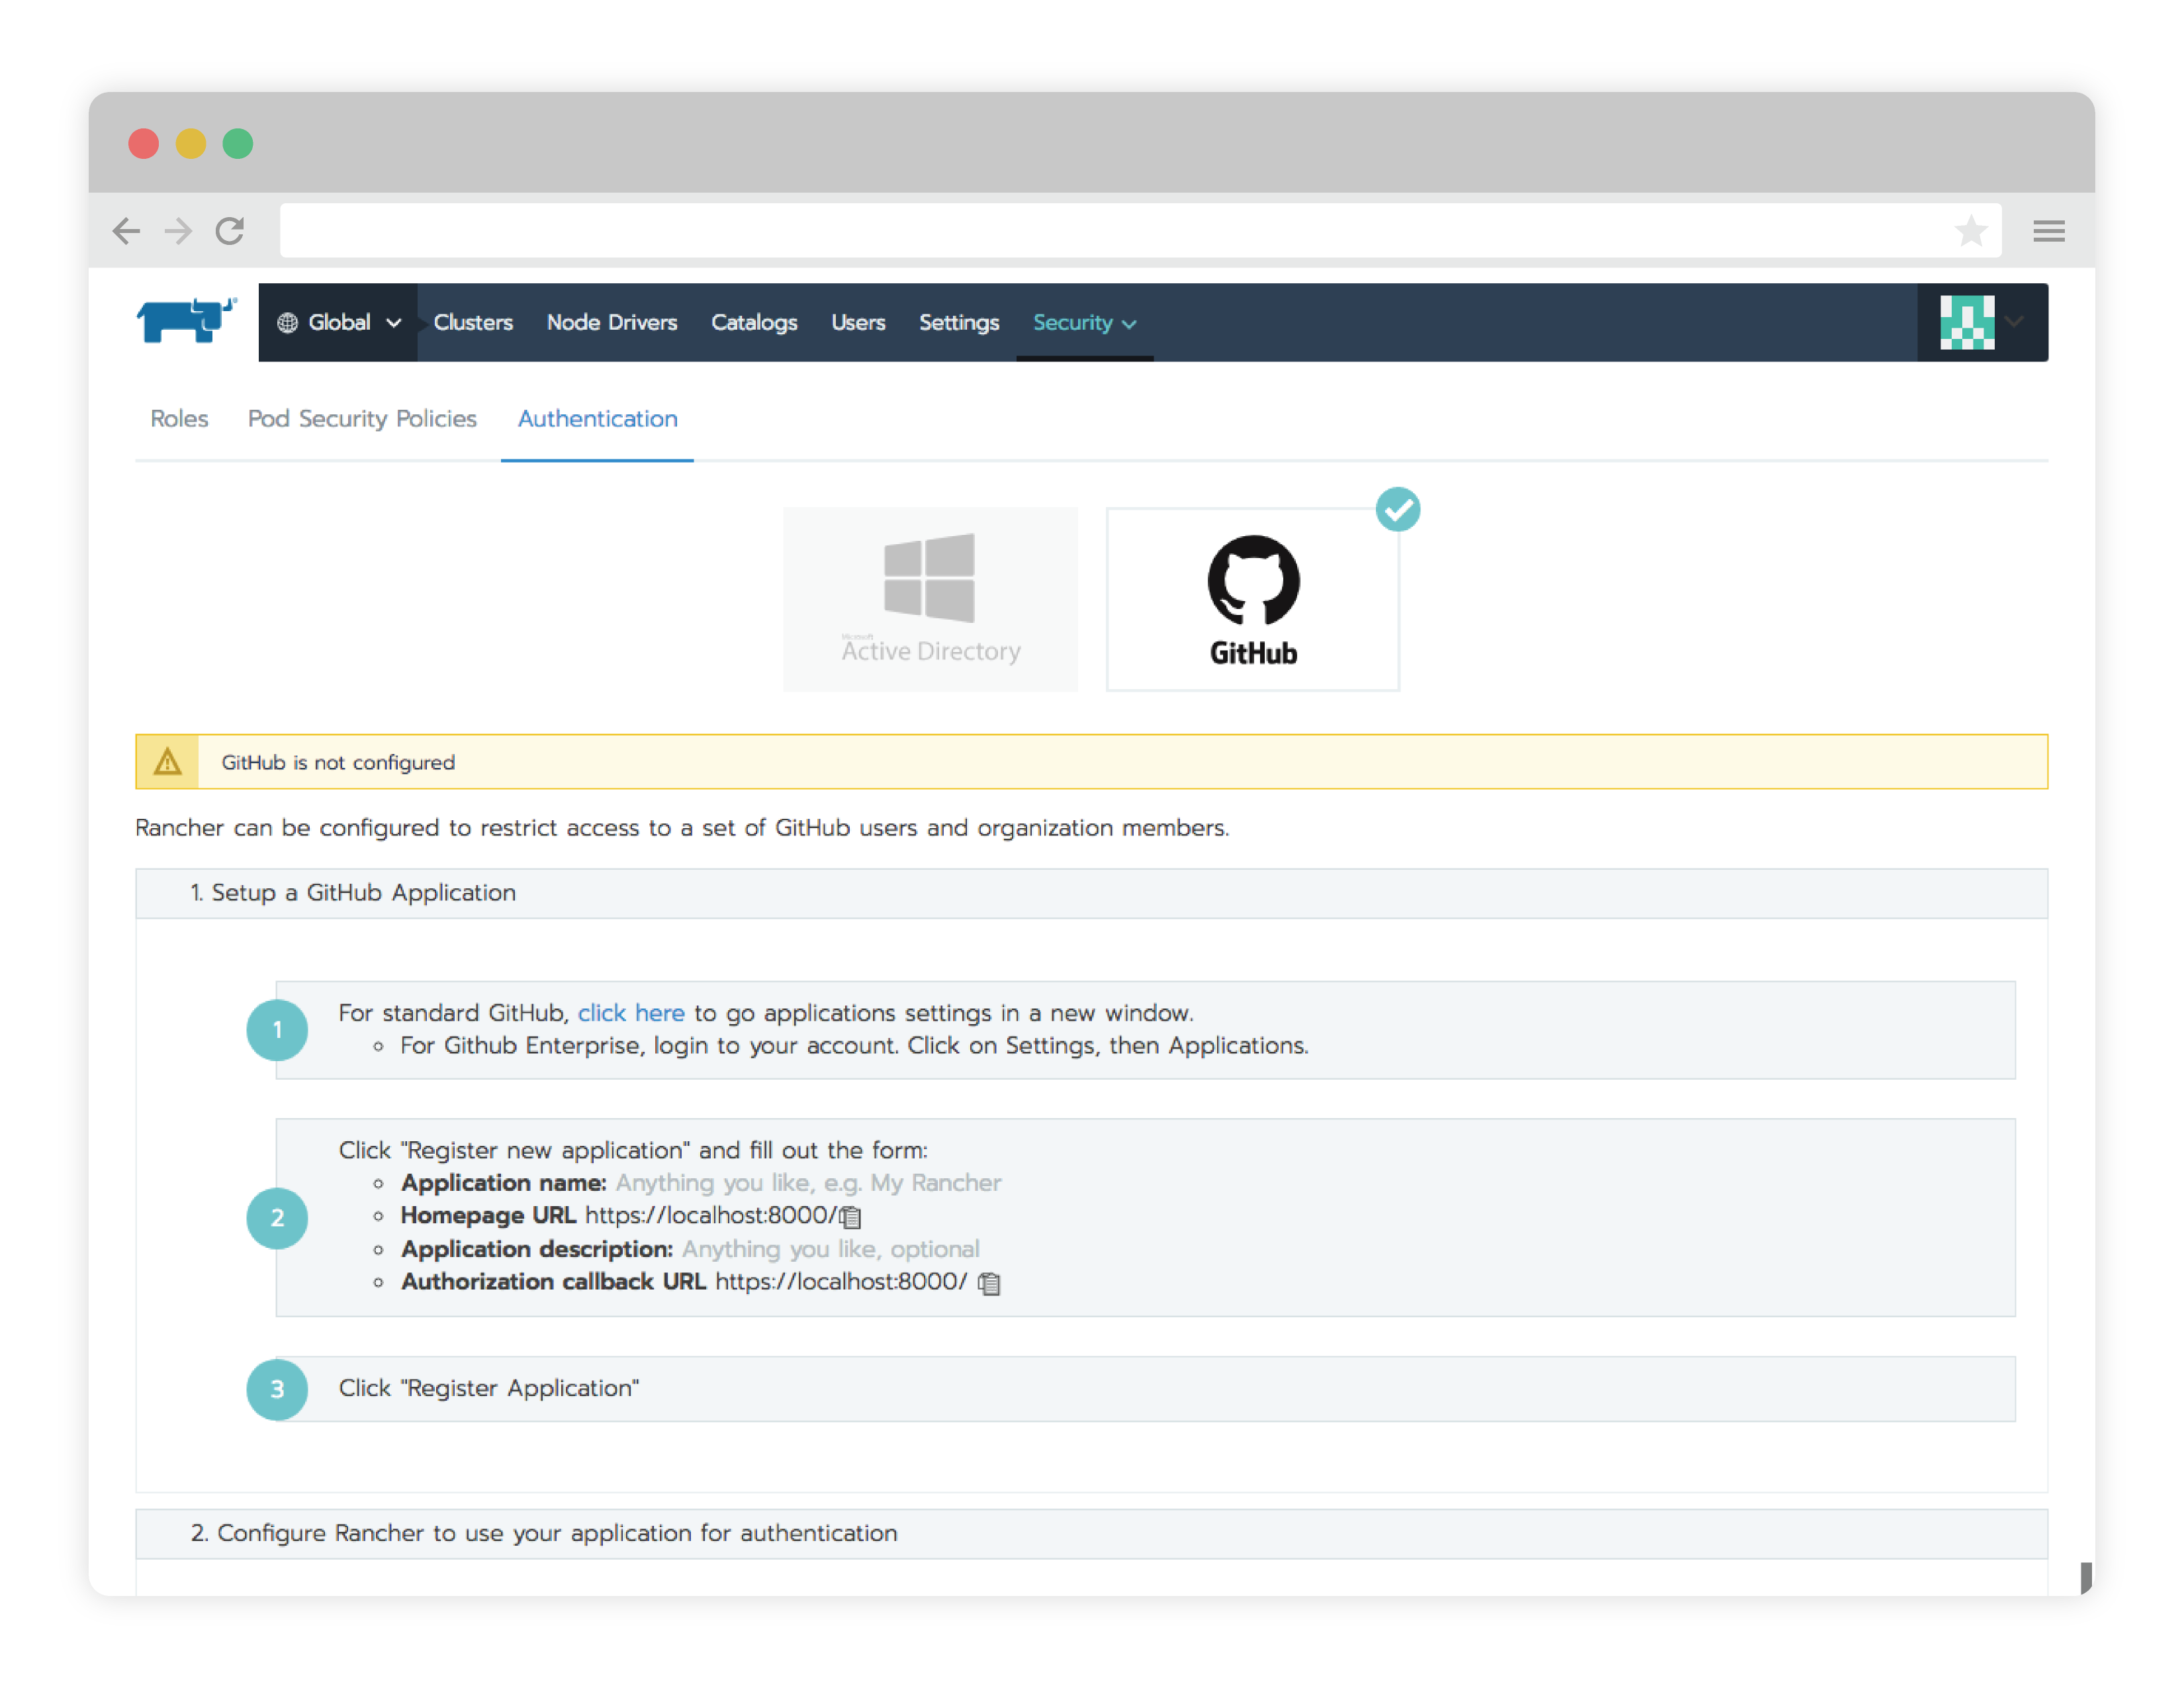This screenshot has height=1688, width=2184.
Task: Click the green maximize window button
Action: [x=237, y=144]
